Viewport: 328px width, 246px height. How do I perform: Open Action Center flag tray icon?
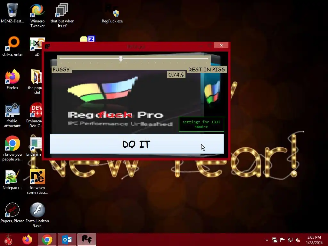point(283,240)
